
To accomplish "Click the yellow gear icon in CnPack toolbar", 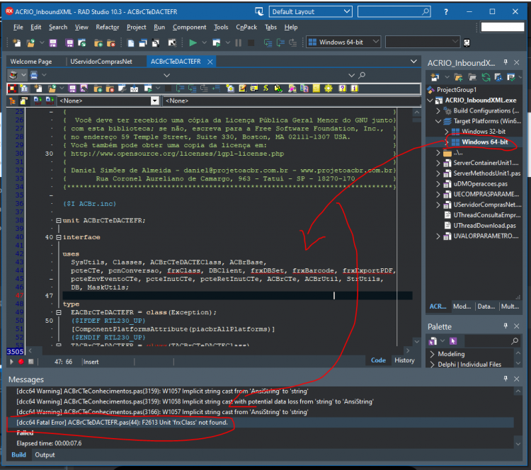I will click(328, 88).
